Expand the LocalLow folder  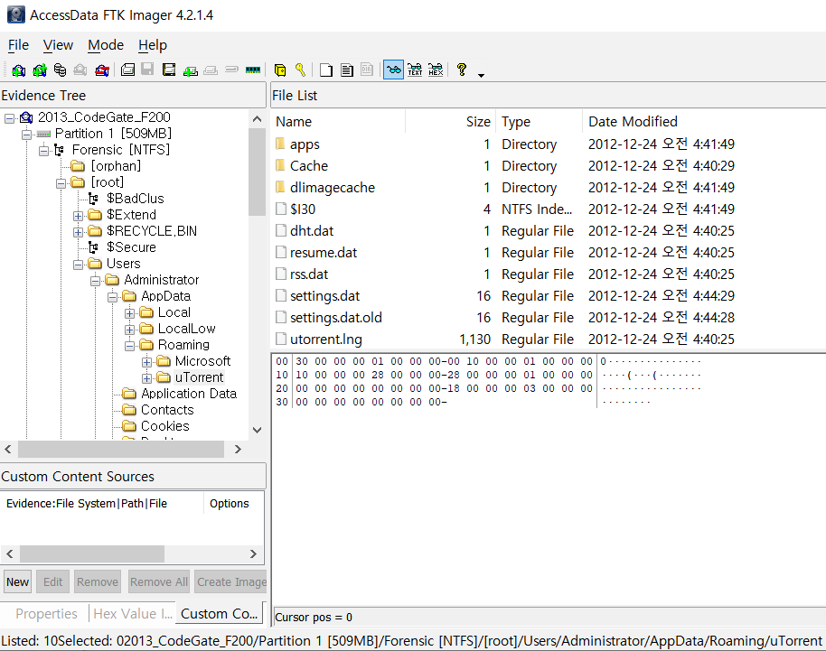(129, 330)
